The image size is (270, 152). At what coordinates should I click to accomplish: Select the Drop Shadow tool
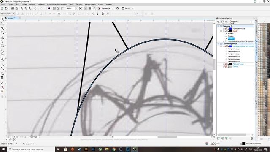point(2,73)
